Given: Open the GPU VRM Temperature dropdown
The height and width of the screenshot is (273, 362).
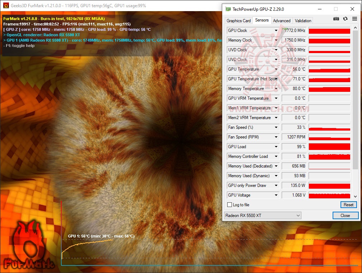Looking at the screenshot, I should tap(276, 99).
